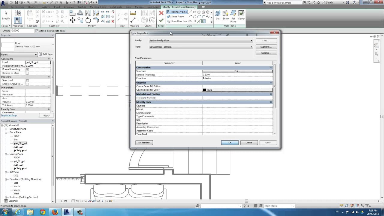Click the Rename... button
Viewport: 384px width, 216px height.
[x=266, y=53]
